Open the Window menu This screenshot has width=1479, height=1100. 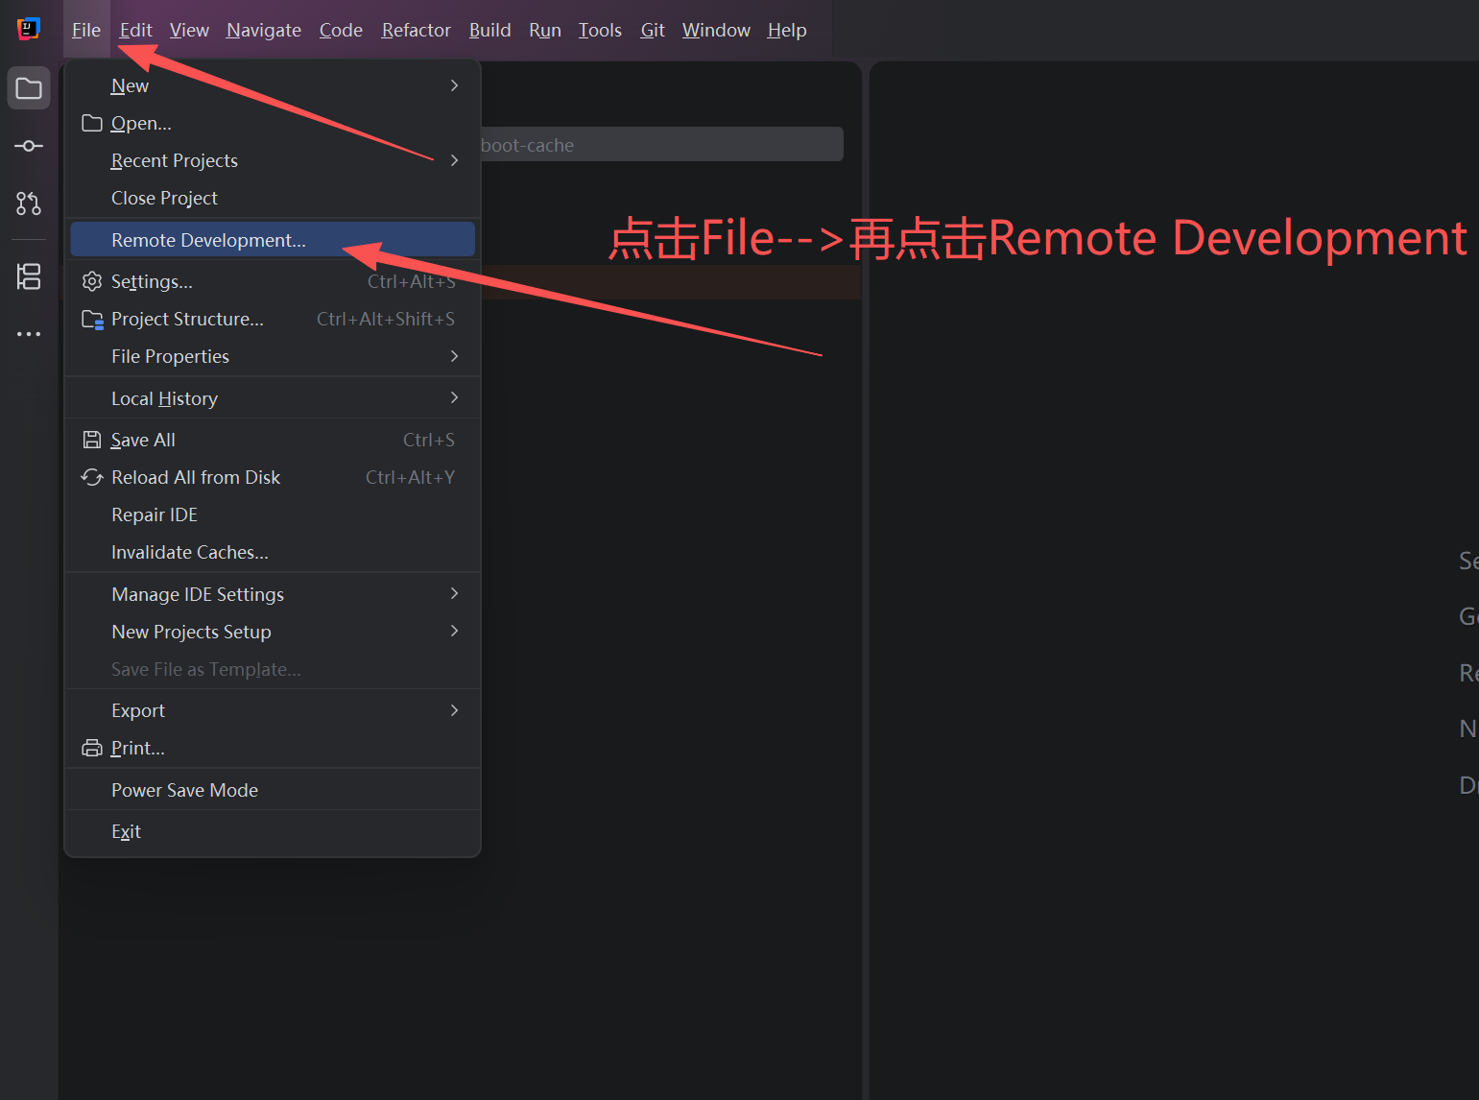pos(716,30)
